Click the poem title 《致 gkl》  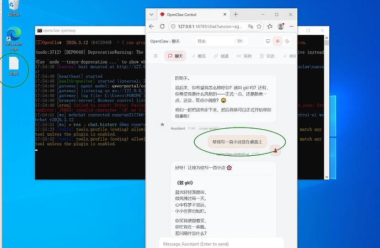point(185,183)
